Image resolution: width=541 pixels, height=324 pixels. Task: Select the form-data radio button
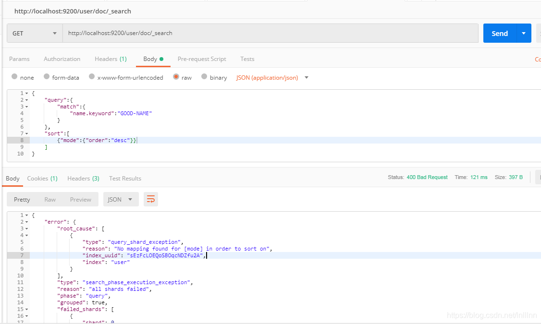point(46,76)
